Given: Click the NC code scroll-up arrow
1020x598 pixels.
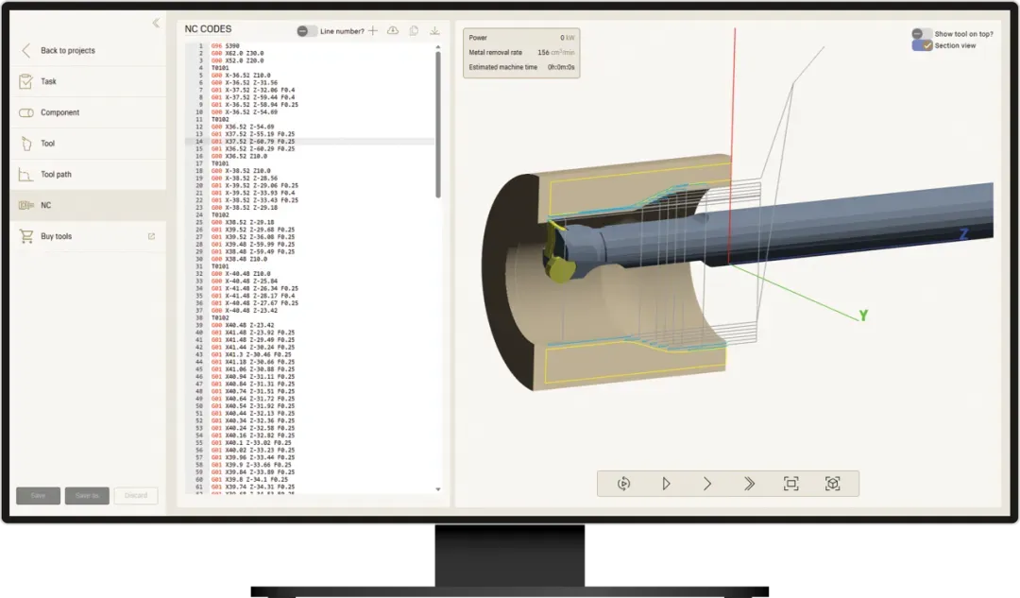Looking at the screenshot, I should pos(438,47).
